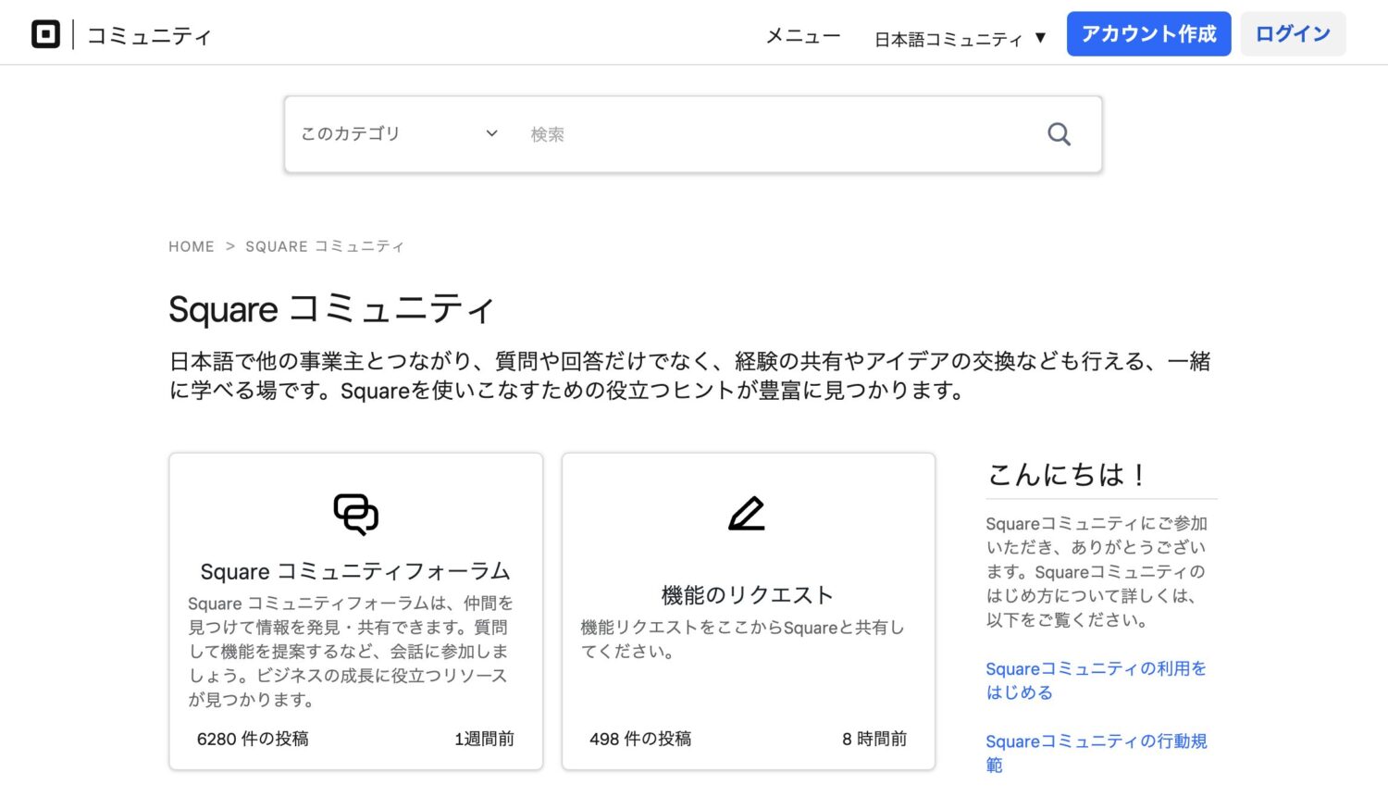This screenshot has width=1388, height=797.
Task: Open the メニュー item in the header
Action: (x=801, y=37)
